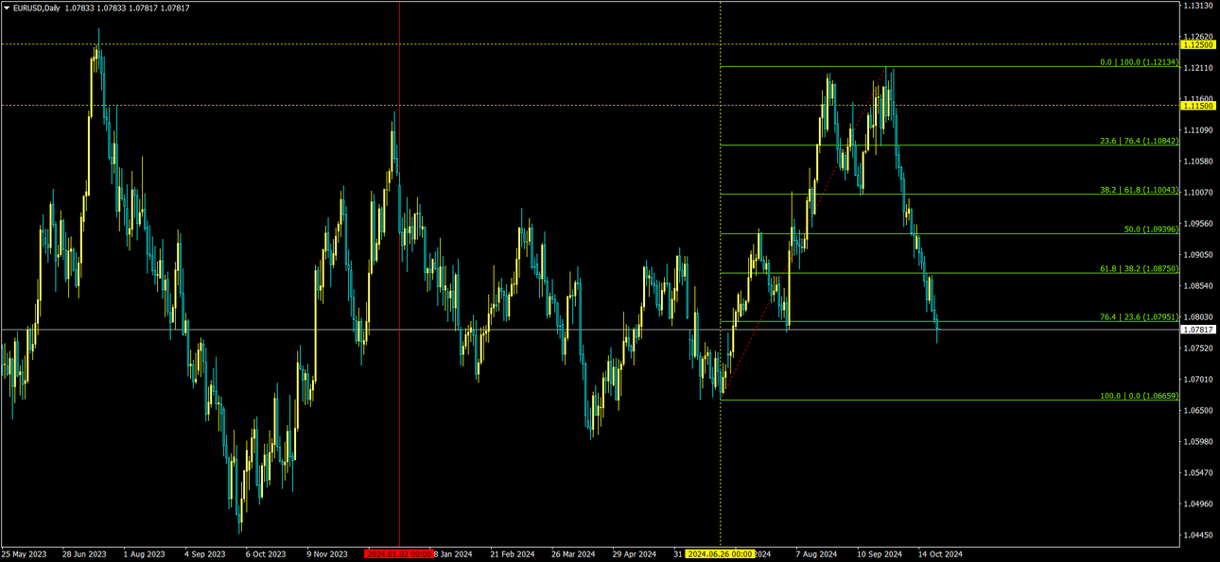Image resolution: width=1220 pixels, height=562 pixels.
Task: Click Fibonacci level 50.0 (1.09396)
Action: tap(1150, 230)
